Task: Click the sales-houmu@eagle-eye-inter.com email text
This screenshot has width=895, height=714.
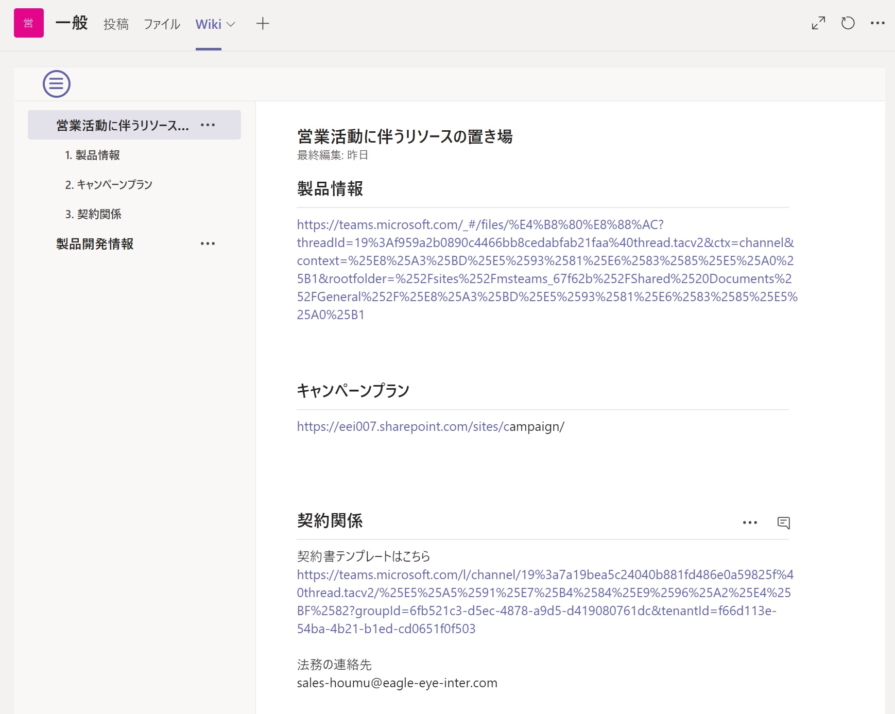Action: [x=397, y=683]
